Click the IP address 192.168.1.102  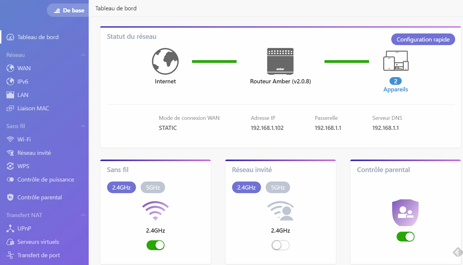(x=267, y=128)
